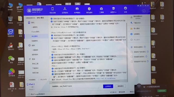Tick the 跳过向导 checkbox

(x=39, y=79)
